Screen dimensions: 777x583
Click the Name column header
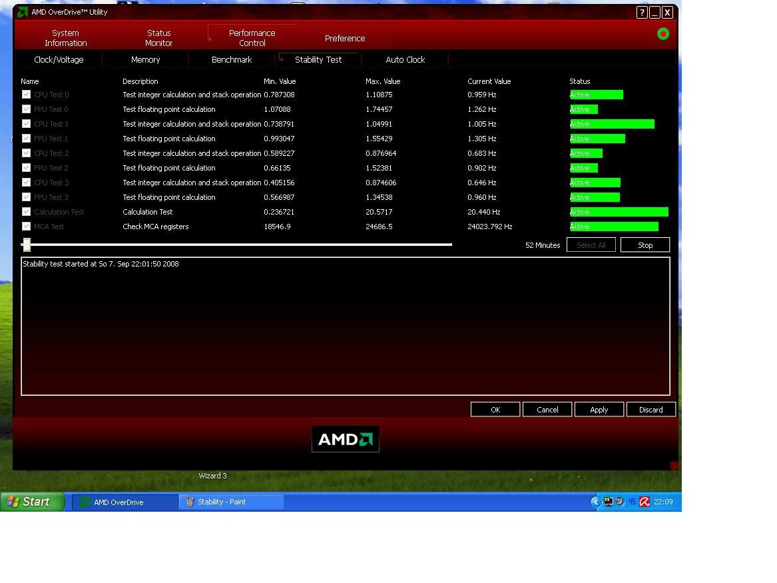click(30, 81)
